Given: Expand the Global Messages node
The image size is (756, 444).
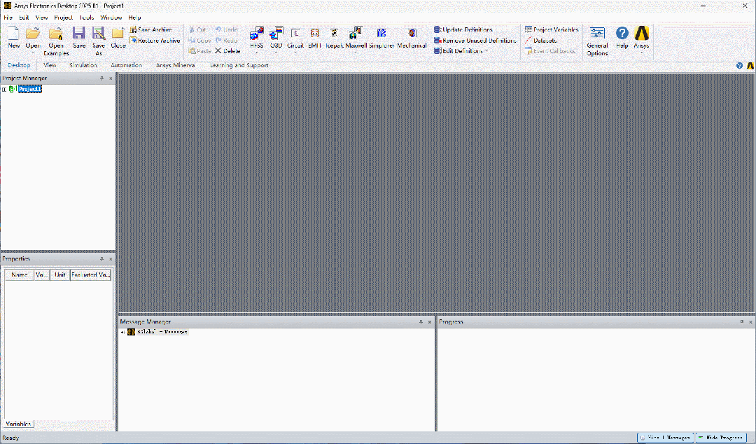Looking at the screenshot, I should pyautogui.click(x=123, y=332).
